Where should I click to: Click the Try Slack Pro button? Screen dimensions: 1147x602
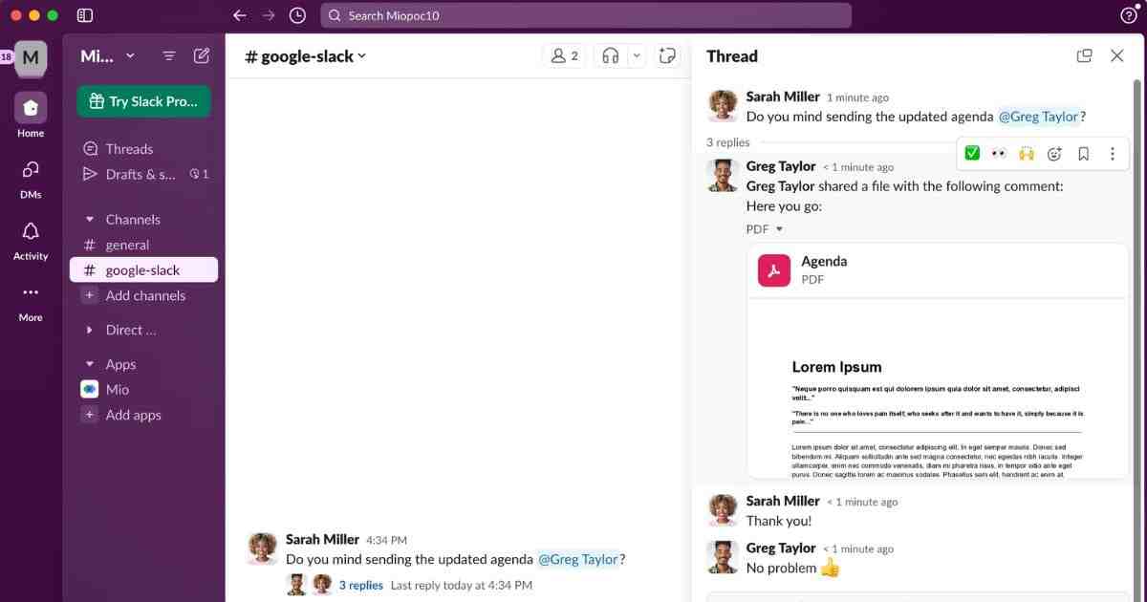click(143, 101)
